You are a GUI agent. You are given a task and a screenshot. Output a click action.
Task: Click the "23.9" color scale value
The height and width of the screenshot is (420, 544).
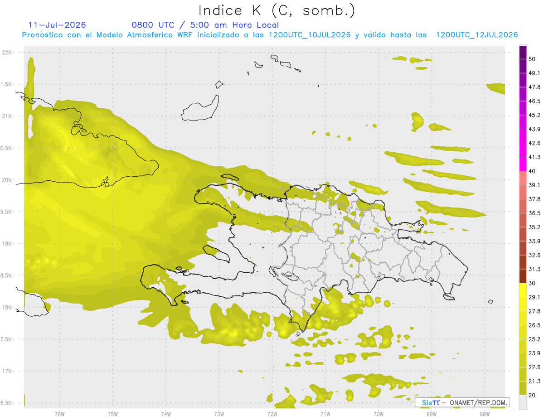click(x=534, y=353)
